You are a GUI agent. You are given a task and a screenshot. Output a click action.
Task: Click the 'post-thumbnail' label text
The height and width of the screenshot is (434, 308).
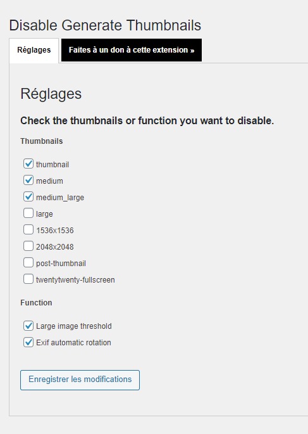click(x=61, y=264)
